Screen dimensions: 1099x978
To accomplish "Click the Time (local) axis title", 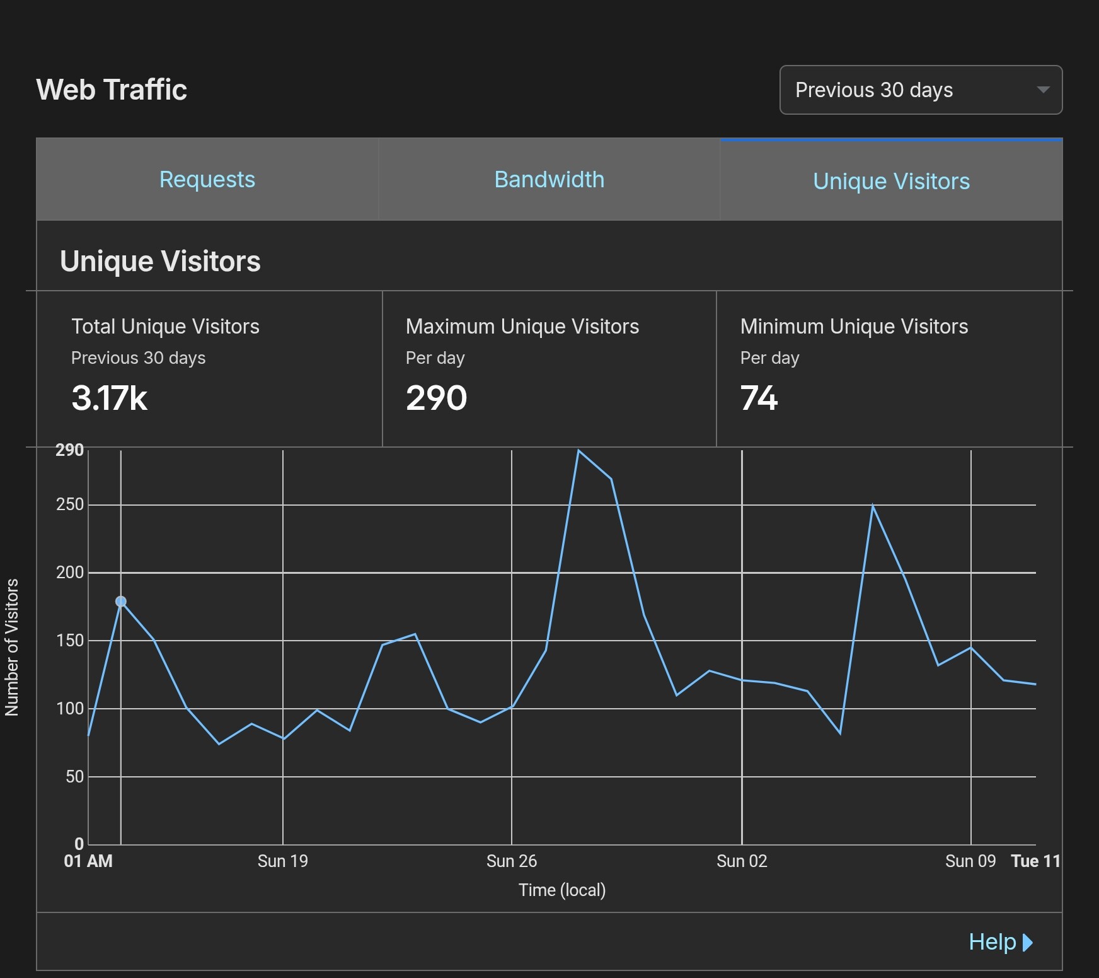I will coord(561,890).
